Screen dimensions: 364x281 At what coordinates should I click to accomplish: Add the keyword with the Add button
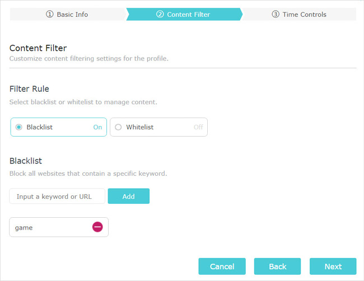click(129, 196)
